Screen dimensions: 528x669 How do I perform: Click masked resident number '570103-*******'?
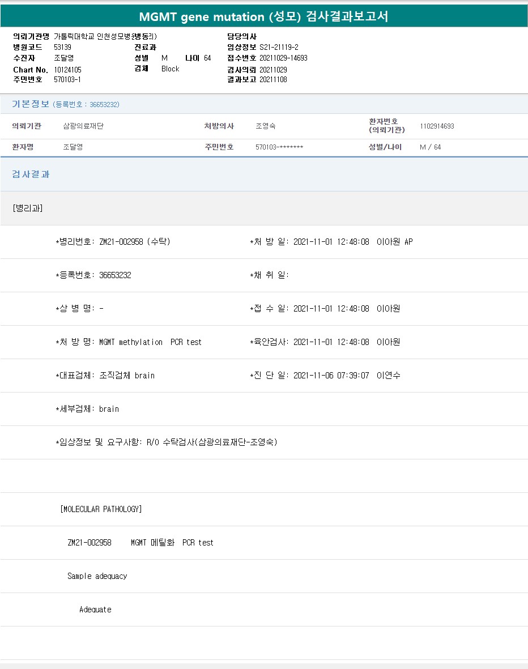pos(279,147)
